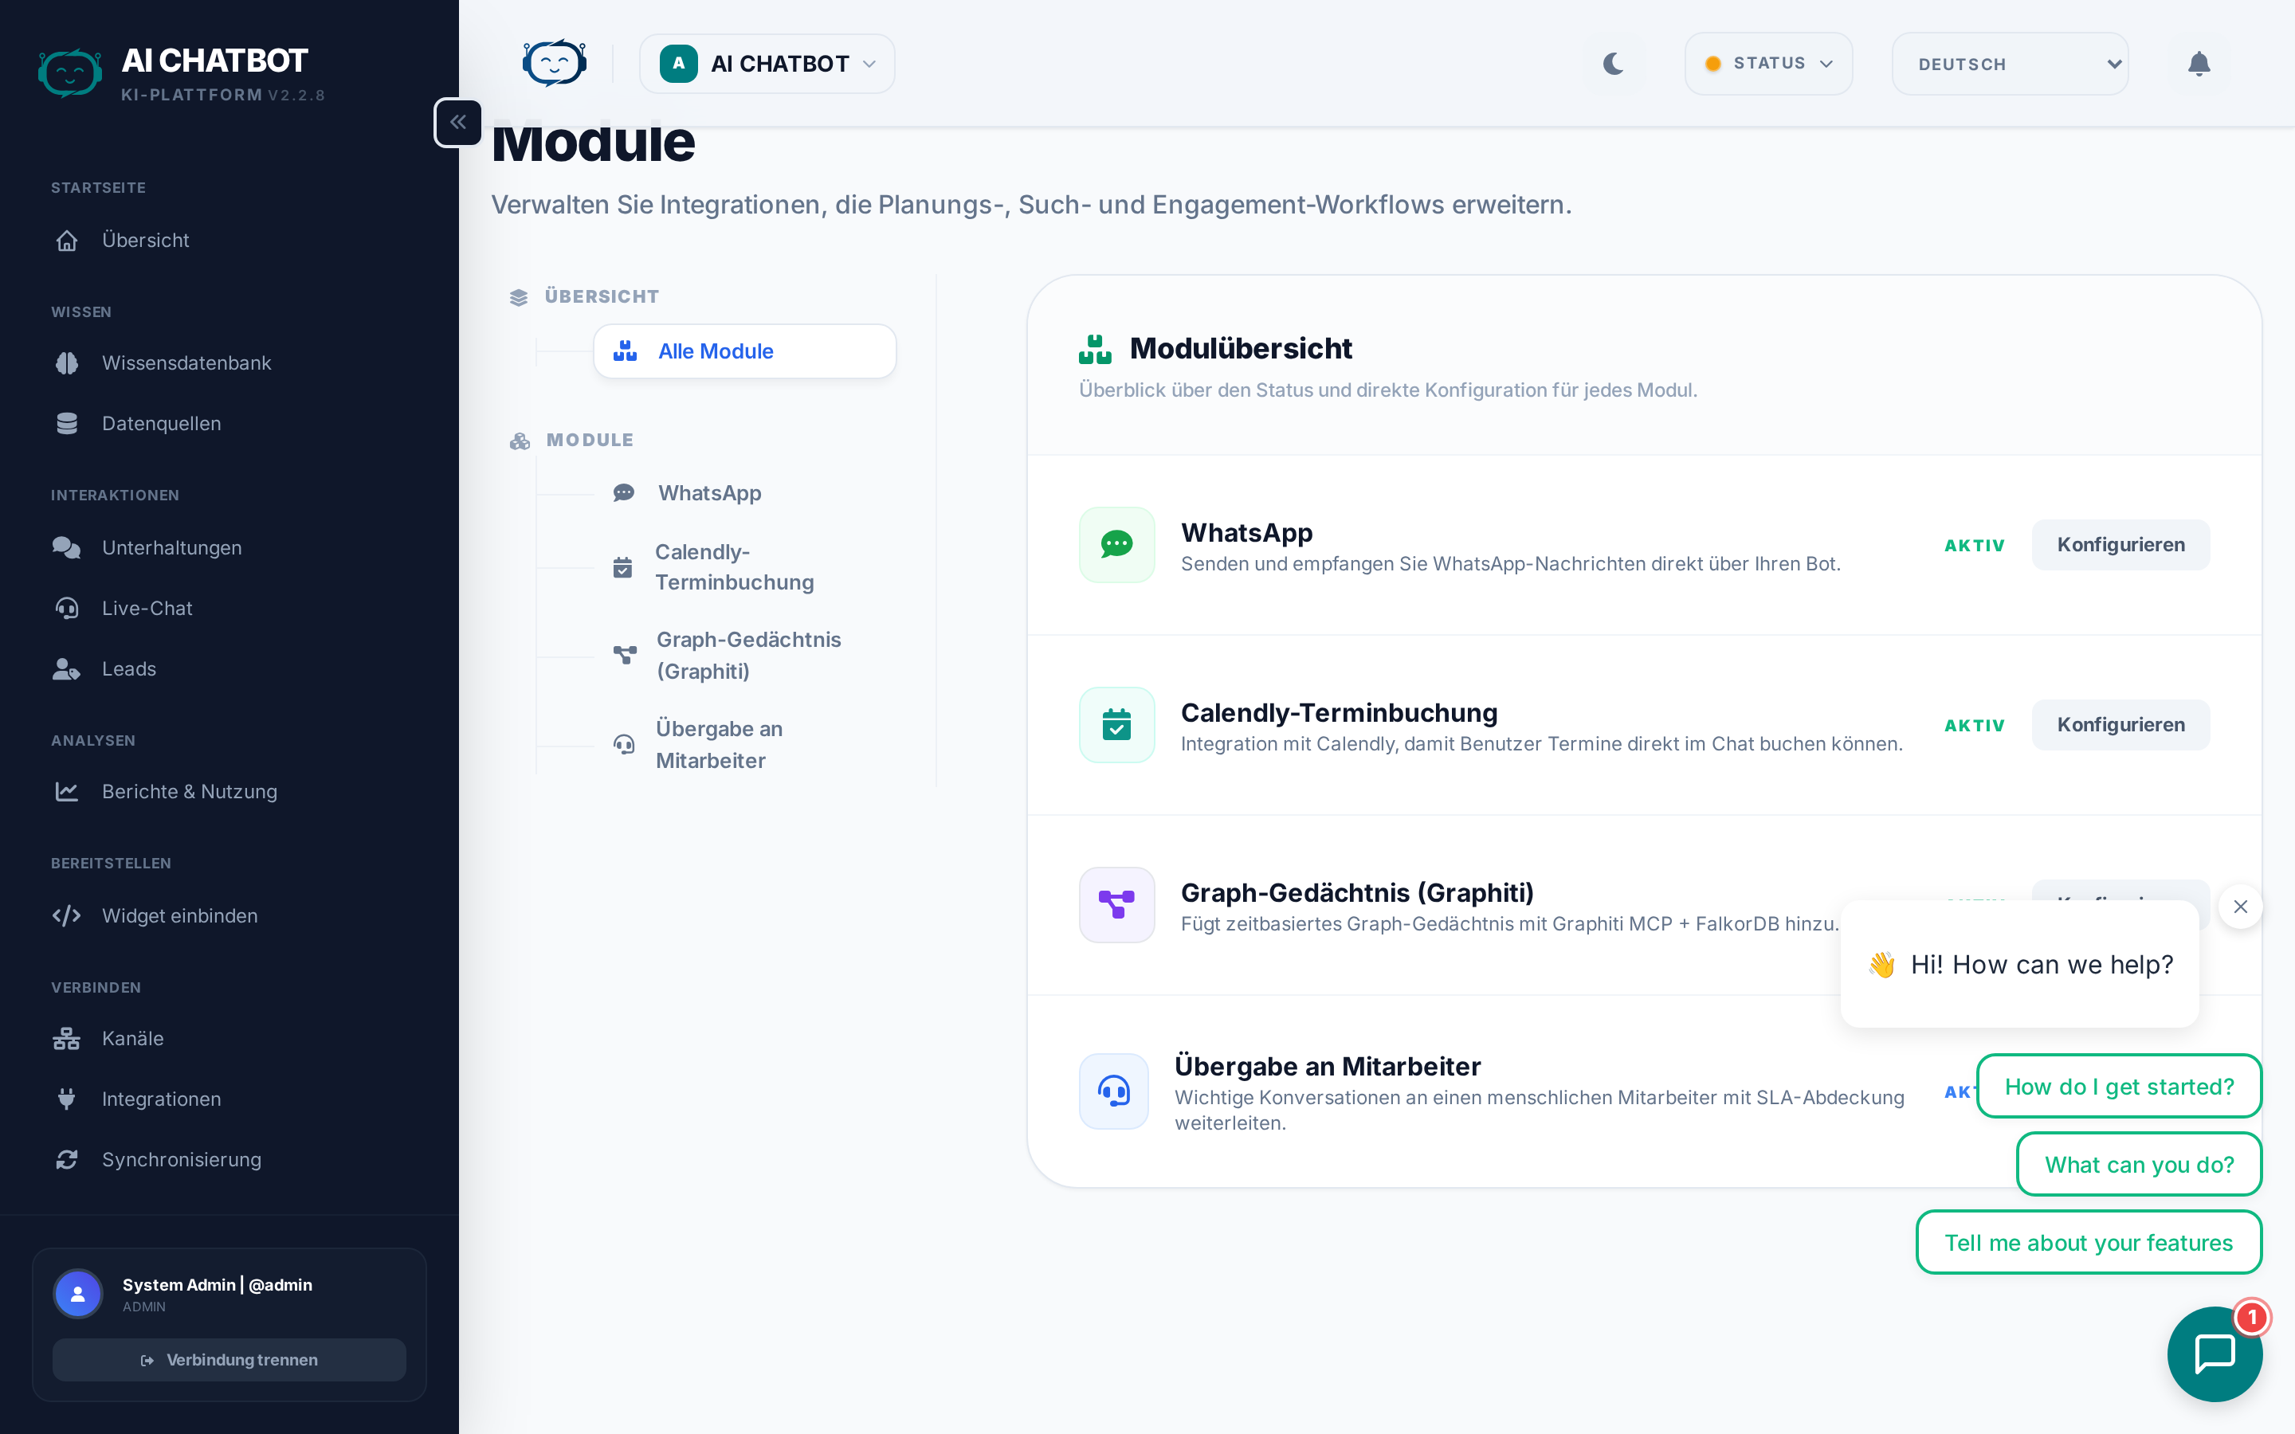Open Calendly-Terminbuchung in module list

pos(733,567)
